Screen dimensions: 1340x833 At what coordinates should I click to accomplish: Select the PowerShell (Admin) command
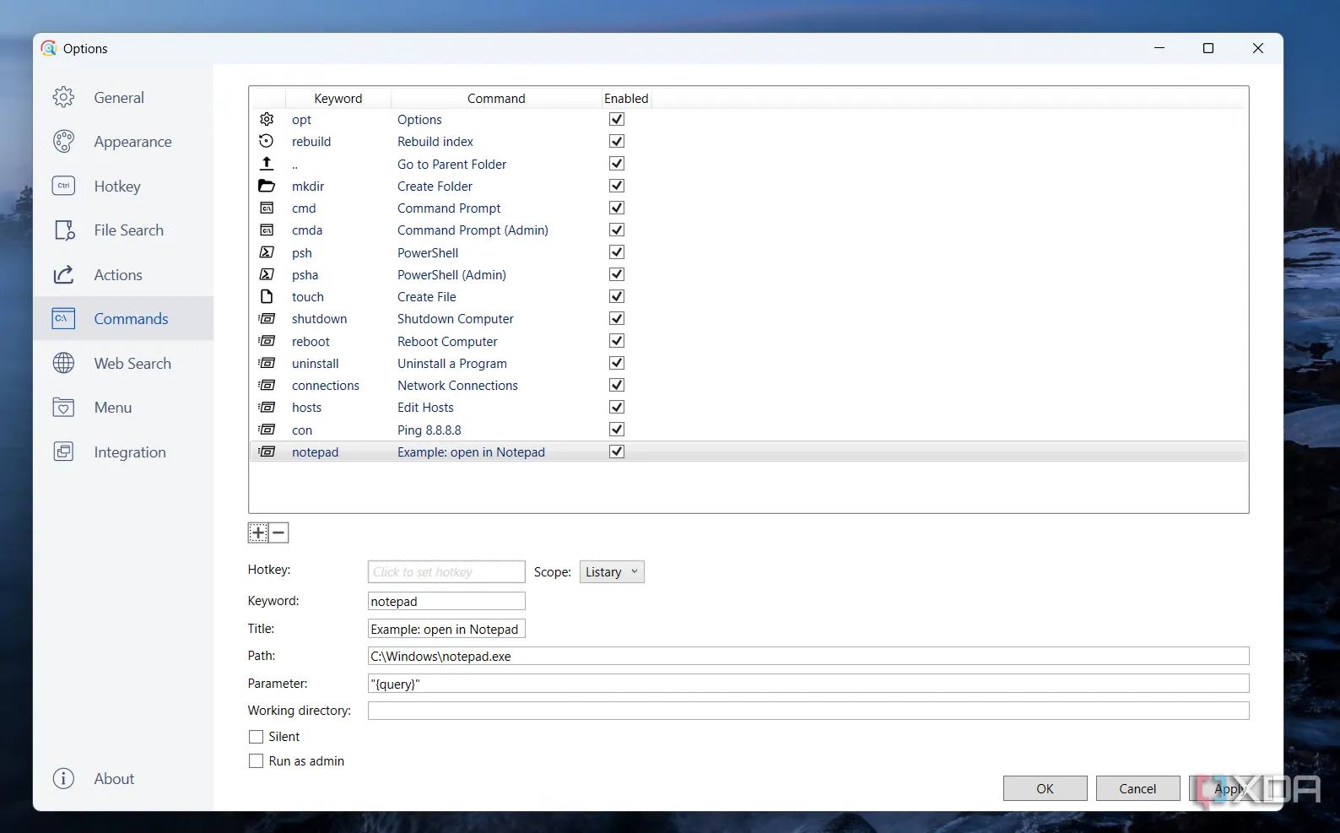click(748, 274)
